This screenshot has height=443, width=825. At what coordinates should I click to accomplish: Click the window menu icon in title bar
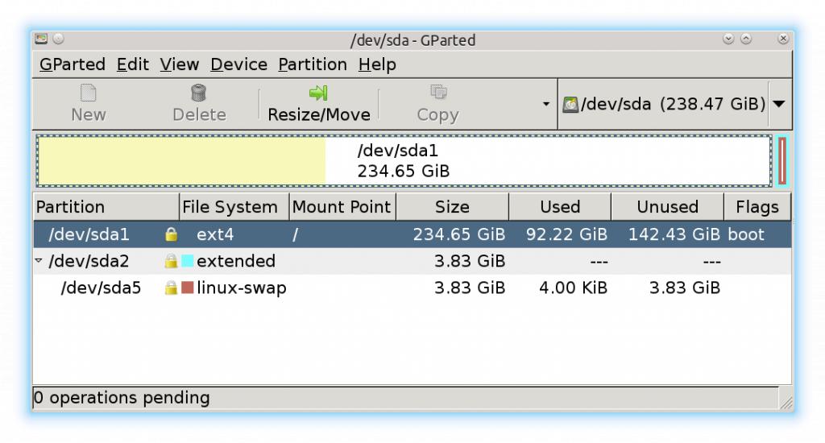coord(42,39)
